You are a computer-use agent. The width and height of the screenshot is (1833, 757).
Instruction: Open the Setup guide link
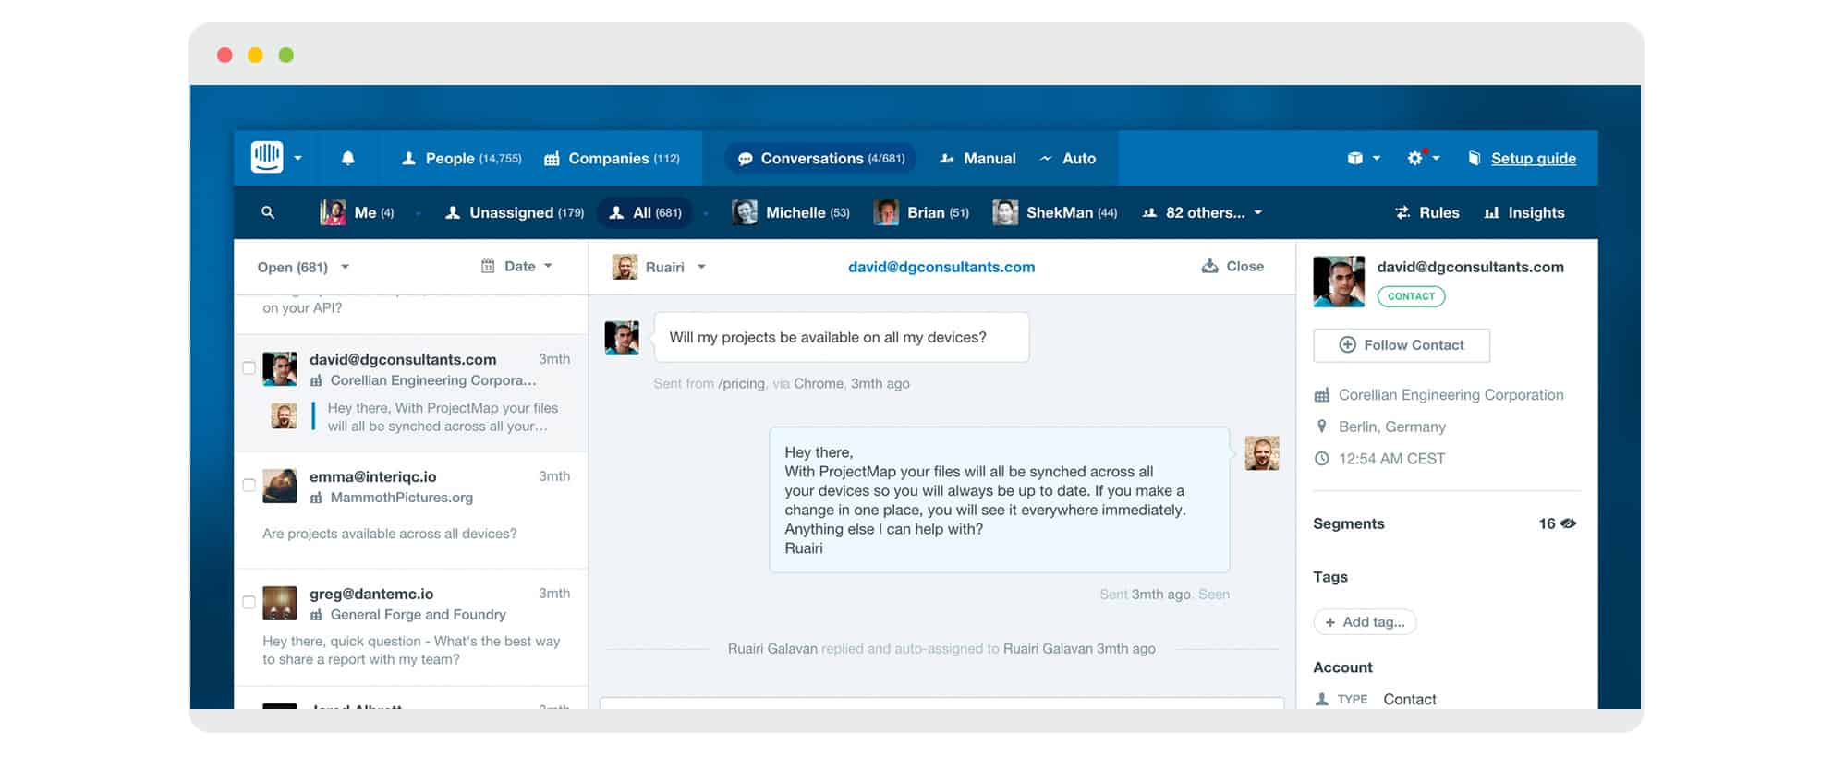pyautogui.click(x=1533, y=159)
